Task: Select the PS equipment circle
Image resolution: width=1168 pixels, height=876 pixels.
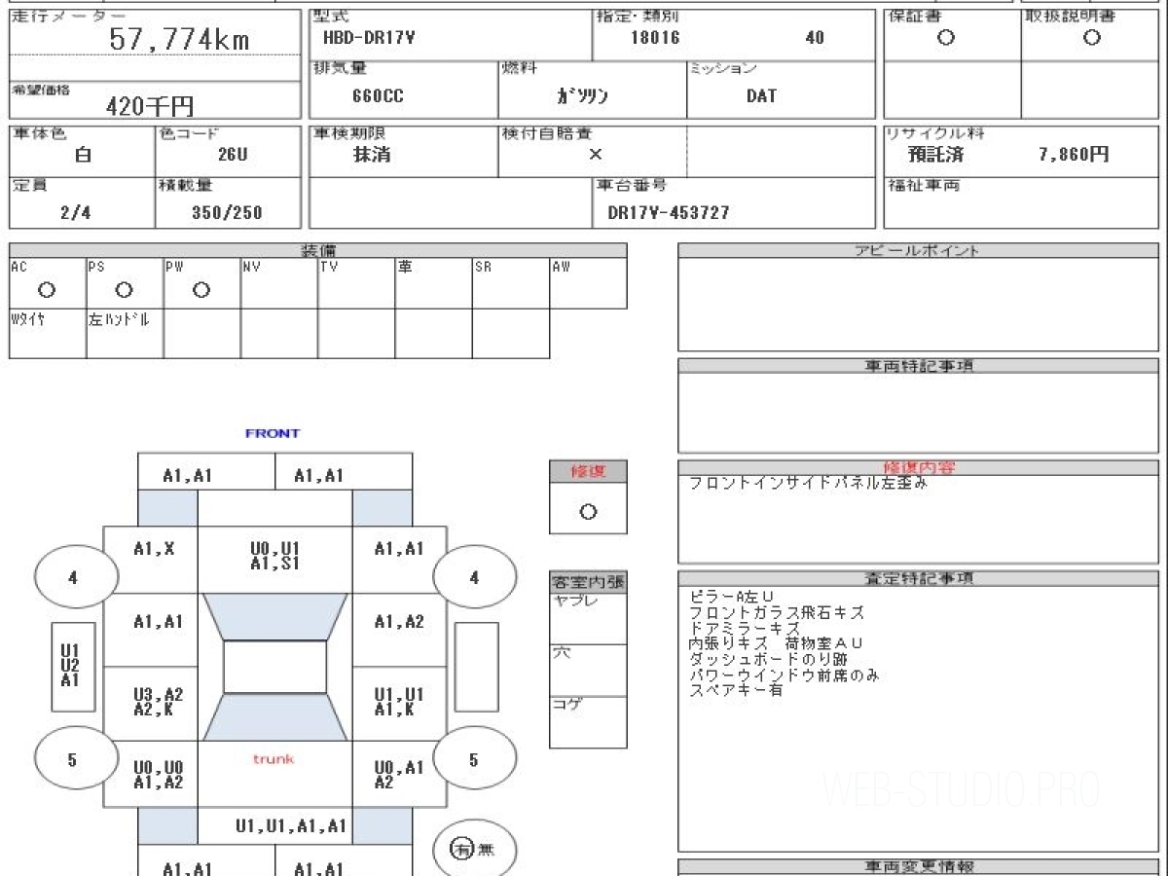Action: [124, 290]
